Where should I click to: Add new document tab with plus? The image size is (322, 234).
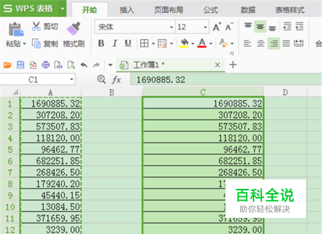[233, 64]
